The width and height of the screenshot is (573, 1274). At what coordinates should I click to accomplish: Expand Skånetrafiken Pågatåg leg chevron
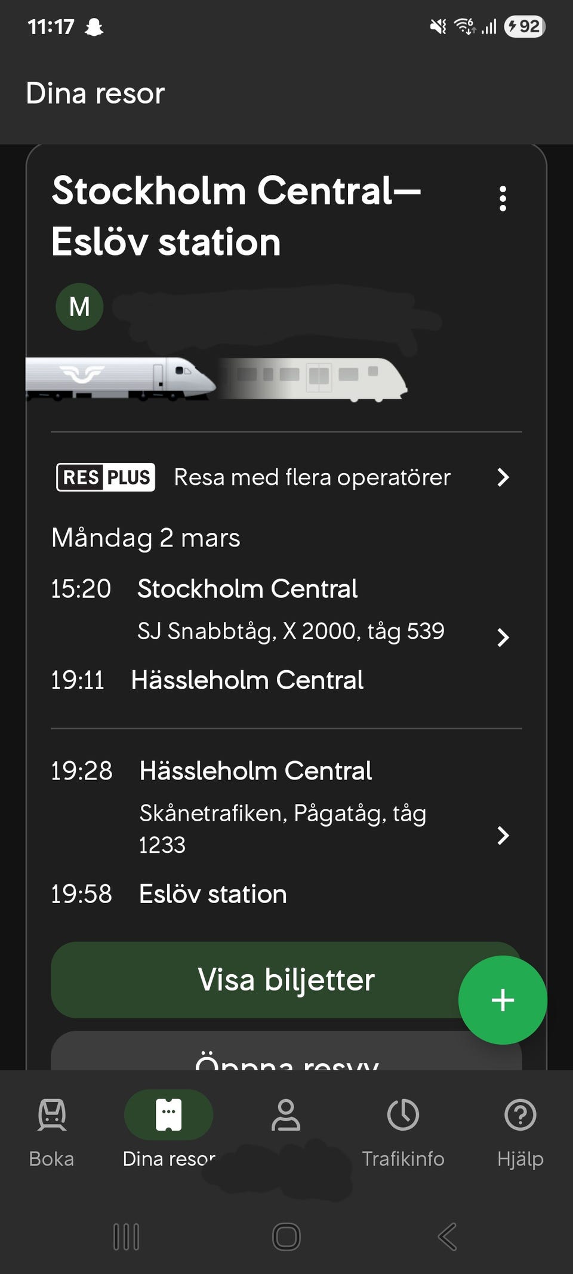coord(503,835)
